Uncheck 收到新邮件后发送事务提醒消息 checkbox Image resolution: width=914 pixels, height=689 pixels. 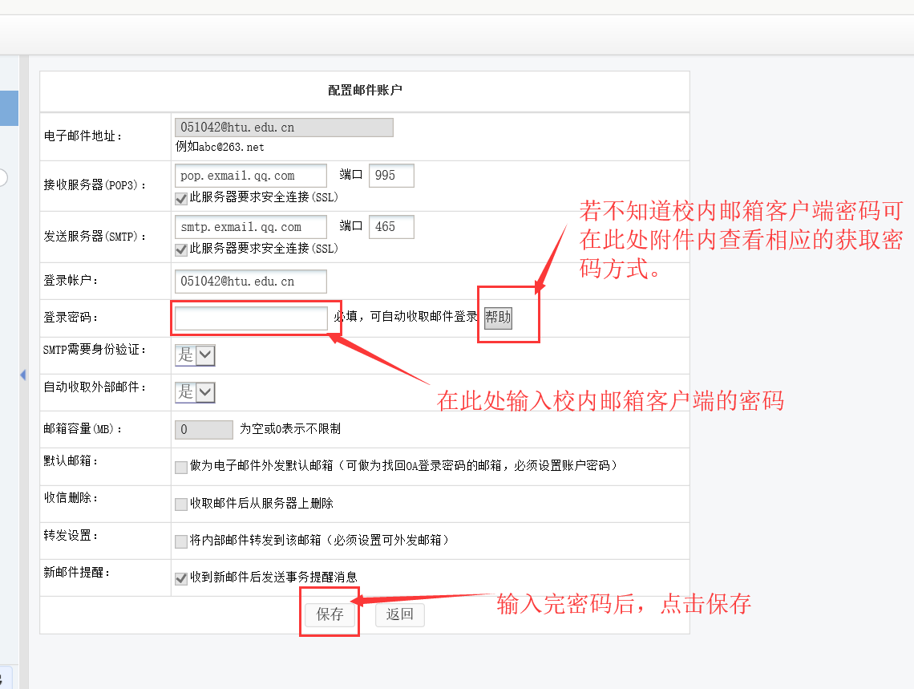pos(180,578)
